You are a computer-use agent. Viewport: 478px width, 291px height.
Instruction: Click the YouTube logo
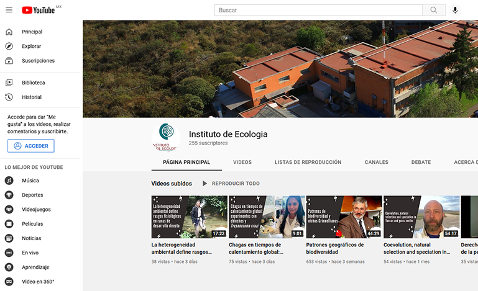pyautogui.click(x=39, y=10)
